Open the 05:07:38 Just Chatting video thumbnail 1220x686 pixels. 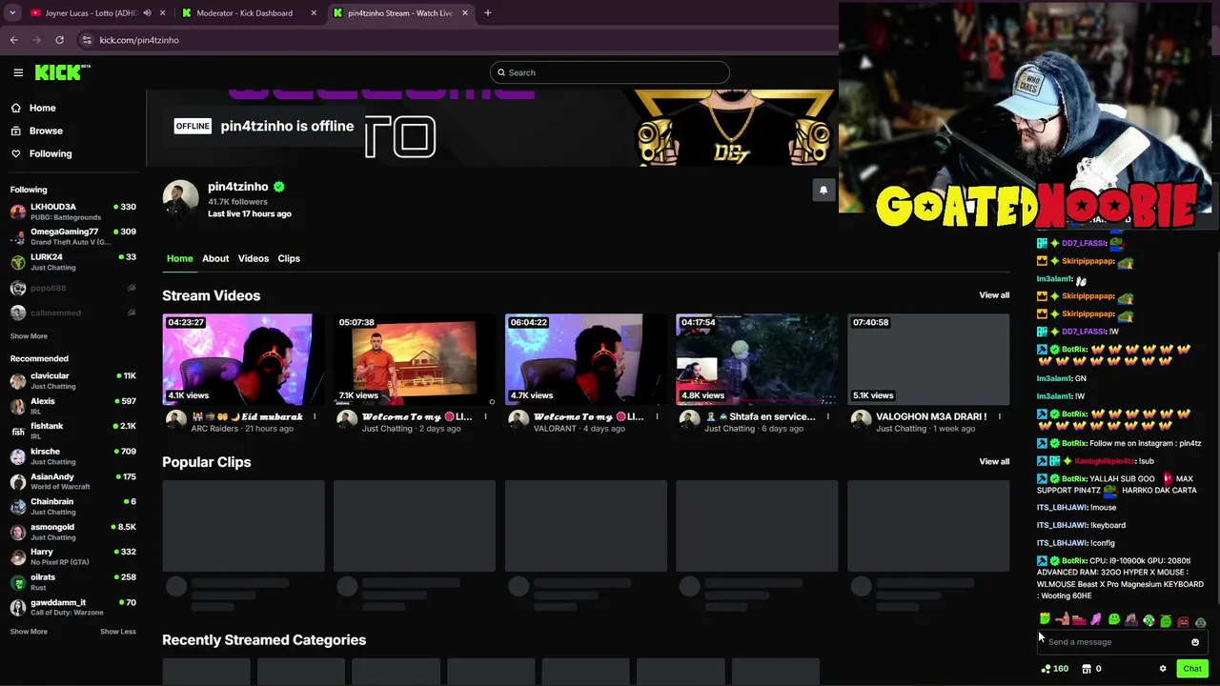415,360
